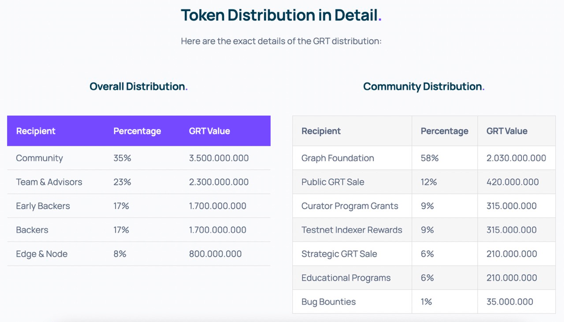This screenshot has height=322, width=564.
Task: Select the Team & Advisors row label
Action: pyautogui.click(x=49, y=182)
